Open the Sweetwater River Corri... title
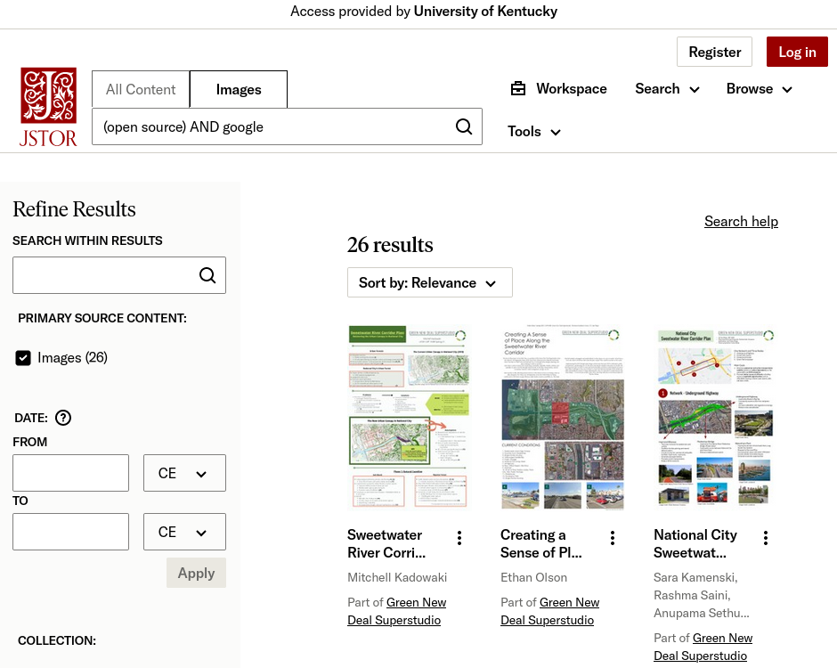 386,543
